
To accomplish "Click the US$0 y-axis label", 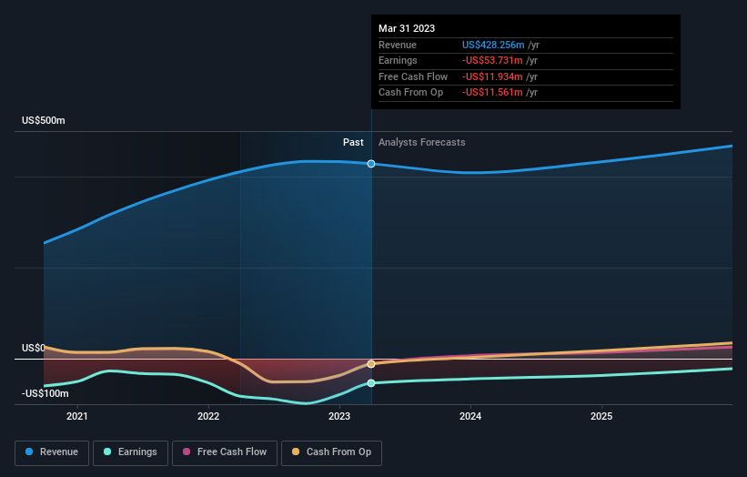I will (x=34, y=348).
